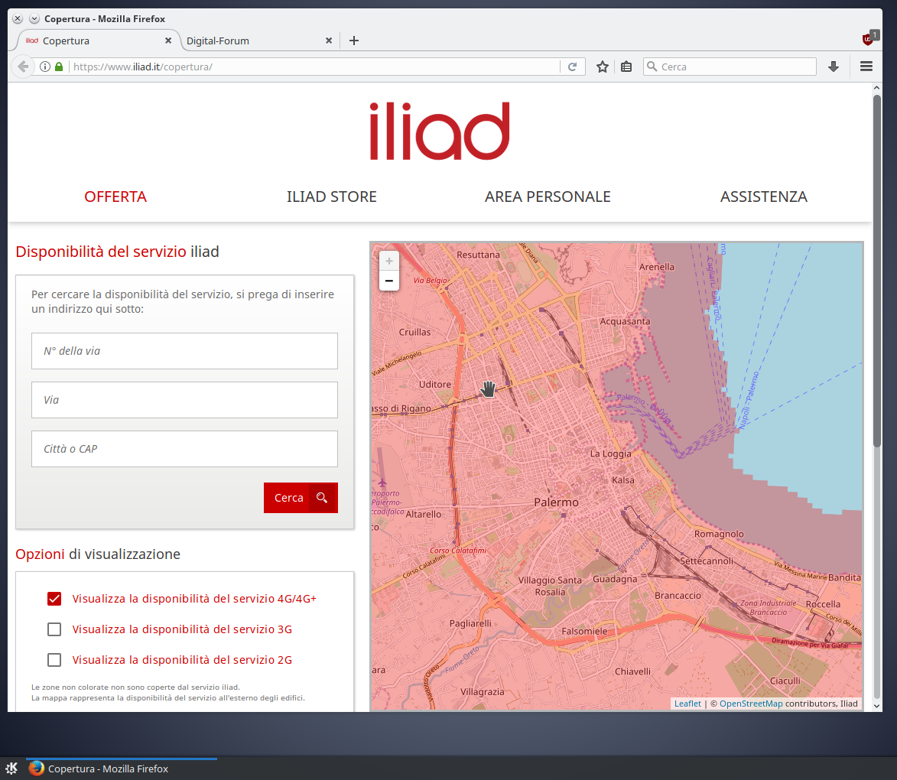
Task: Switch to the Digital-Forum tab
Action: point(258,41)
